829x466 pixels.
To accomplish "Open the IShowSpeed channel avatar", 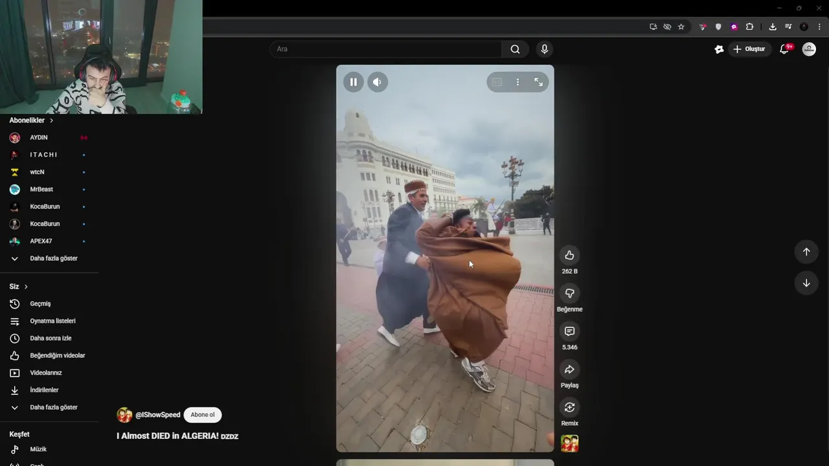I will [124, 415].
